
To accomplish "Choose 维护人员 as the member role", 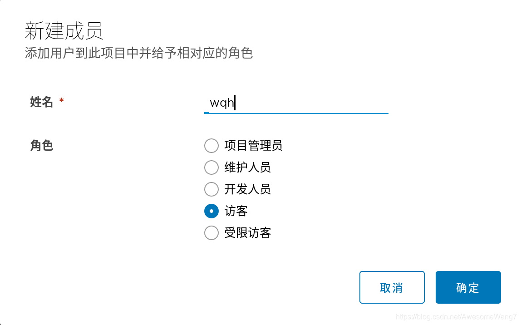I will [x=211, y=167].
